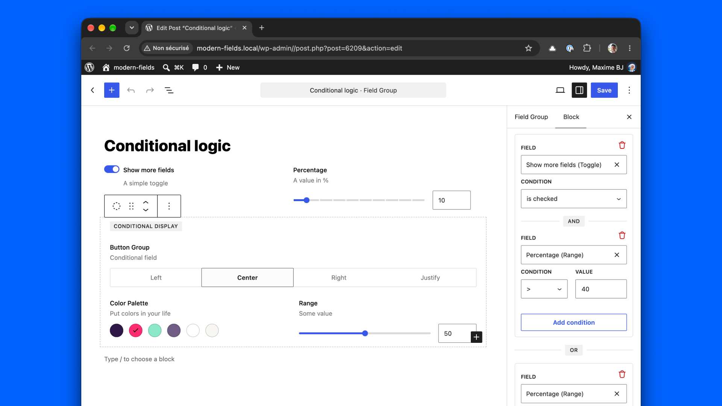Open the document overview list view

(x=169, y=90)
